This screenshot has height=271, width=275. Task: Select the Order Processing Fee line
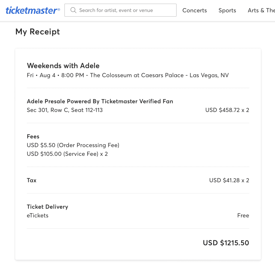coord(73,145)
